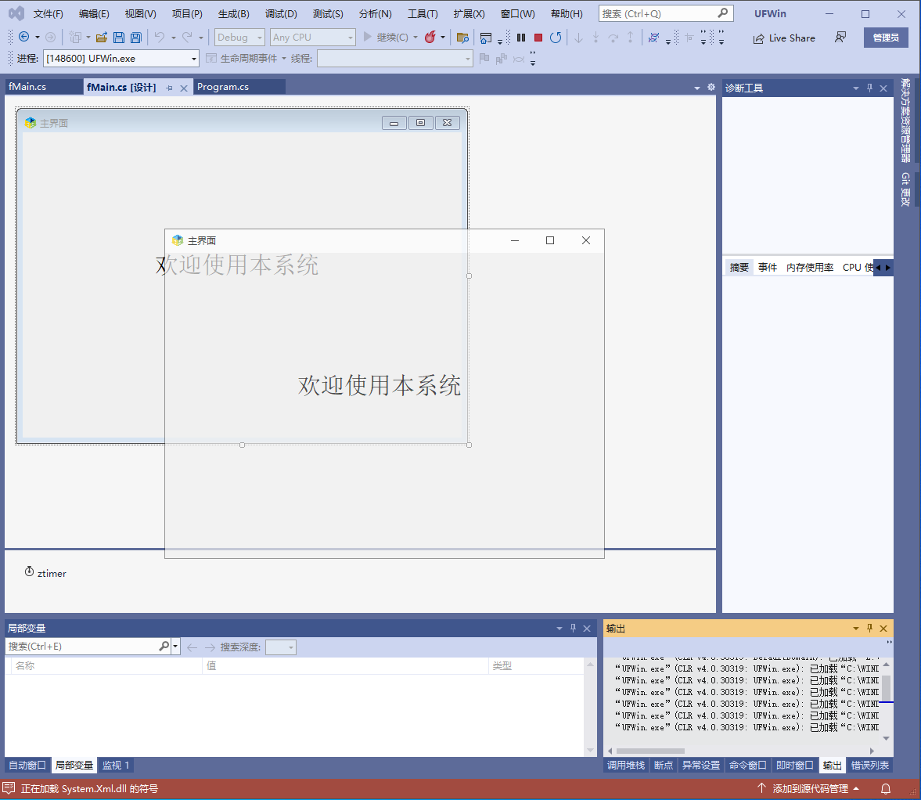This screenshot has height=800, width=921.
Task: Click the notification bell in the status bar
Action: click(x=886, y=789)
